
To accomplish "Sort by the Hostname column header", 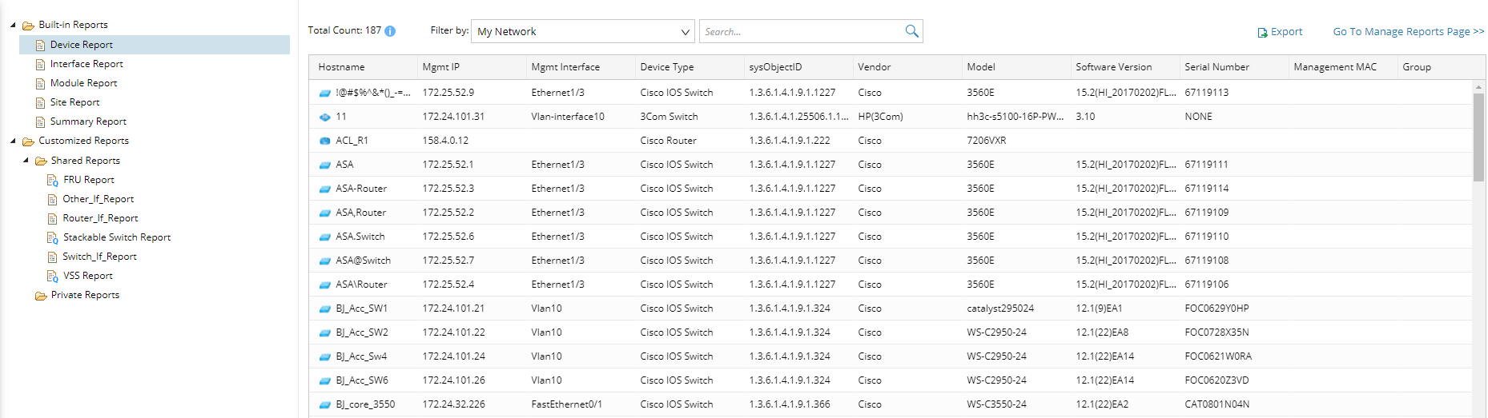I will click(341, 67).
